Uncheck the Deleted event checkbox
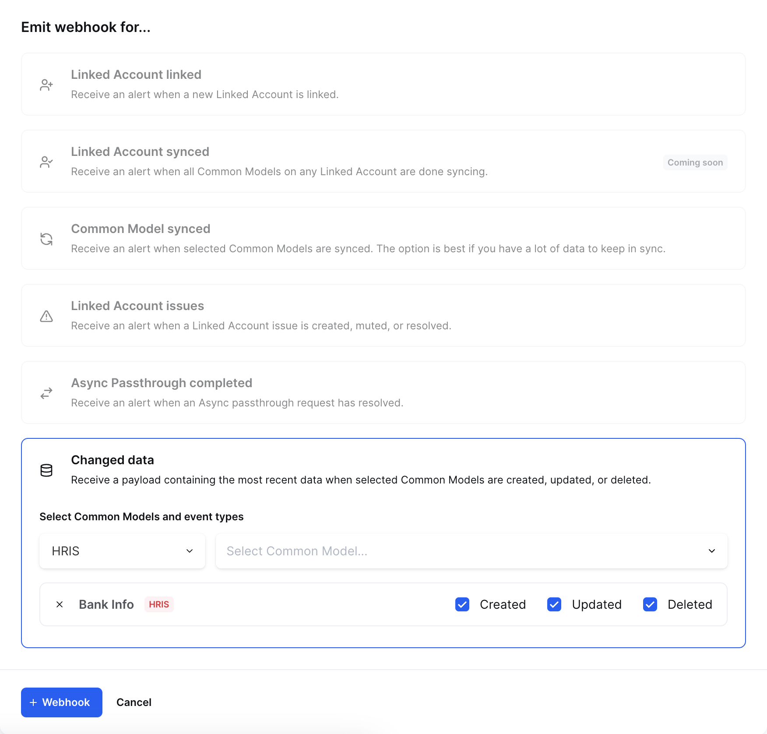 point(650,604)
